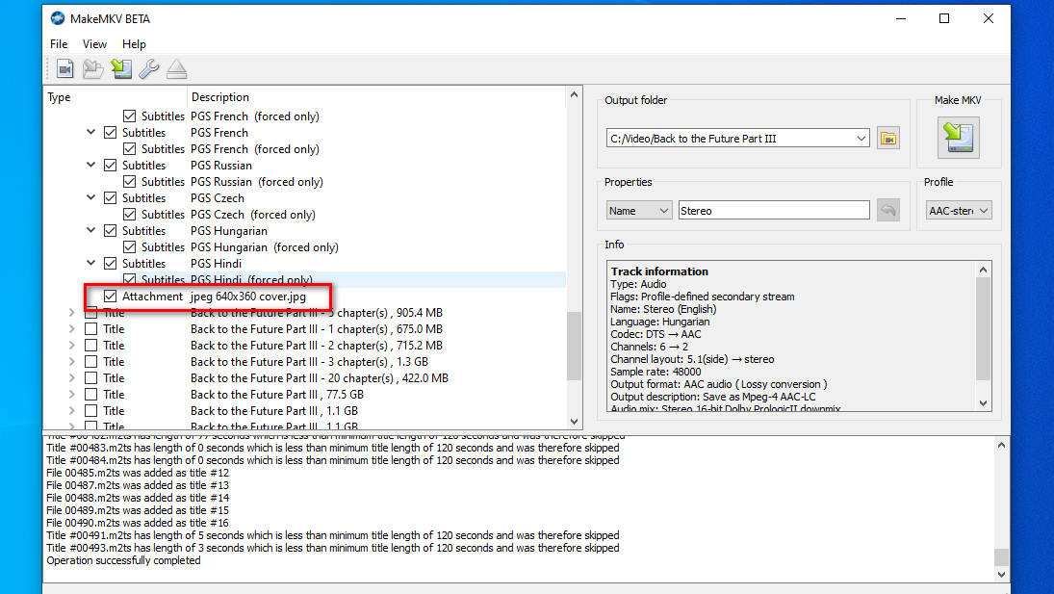Screen dimensions: 1054x594
Task: Check the 715.2 MB title checkbox
Action: tap(90, 346)
